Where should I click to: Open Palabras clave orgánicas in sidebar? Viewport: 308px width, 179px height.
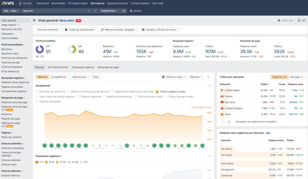click(x=15, y=82)
